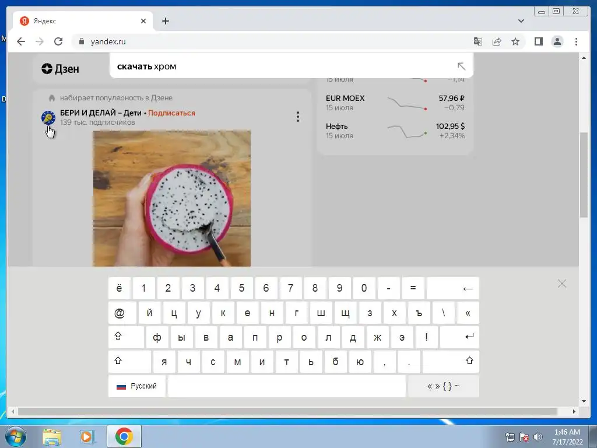
Task: Tap the ф key
Action: [157, 337]
